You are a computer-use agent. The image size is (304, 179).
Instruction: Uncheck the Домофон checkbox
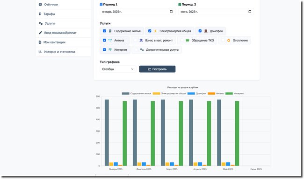coord(200,31)
